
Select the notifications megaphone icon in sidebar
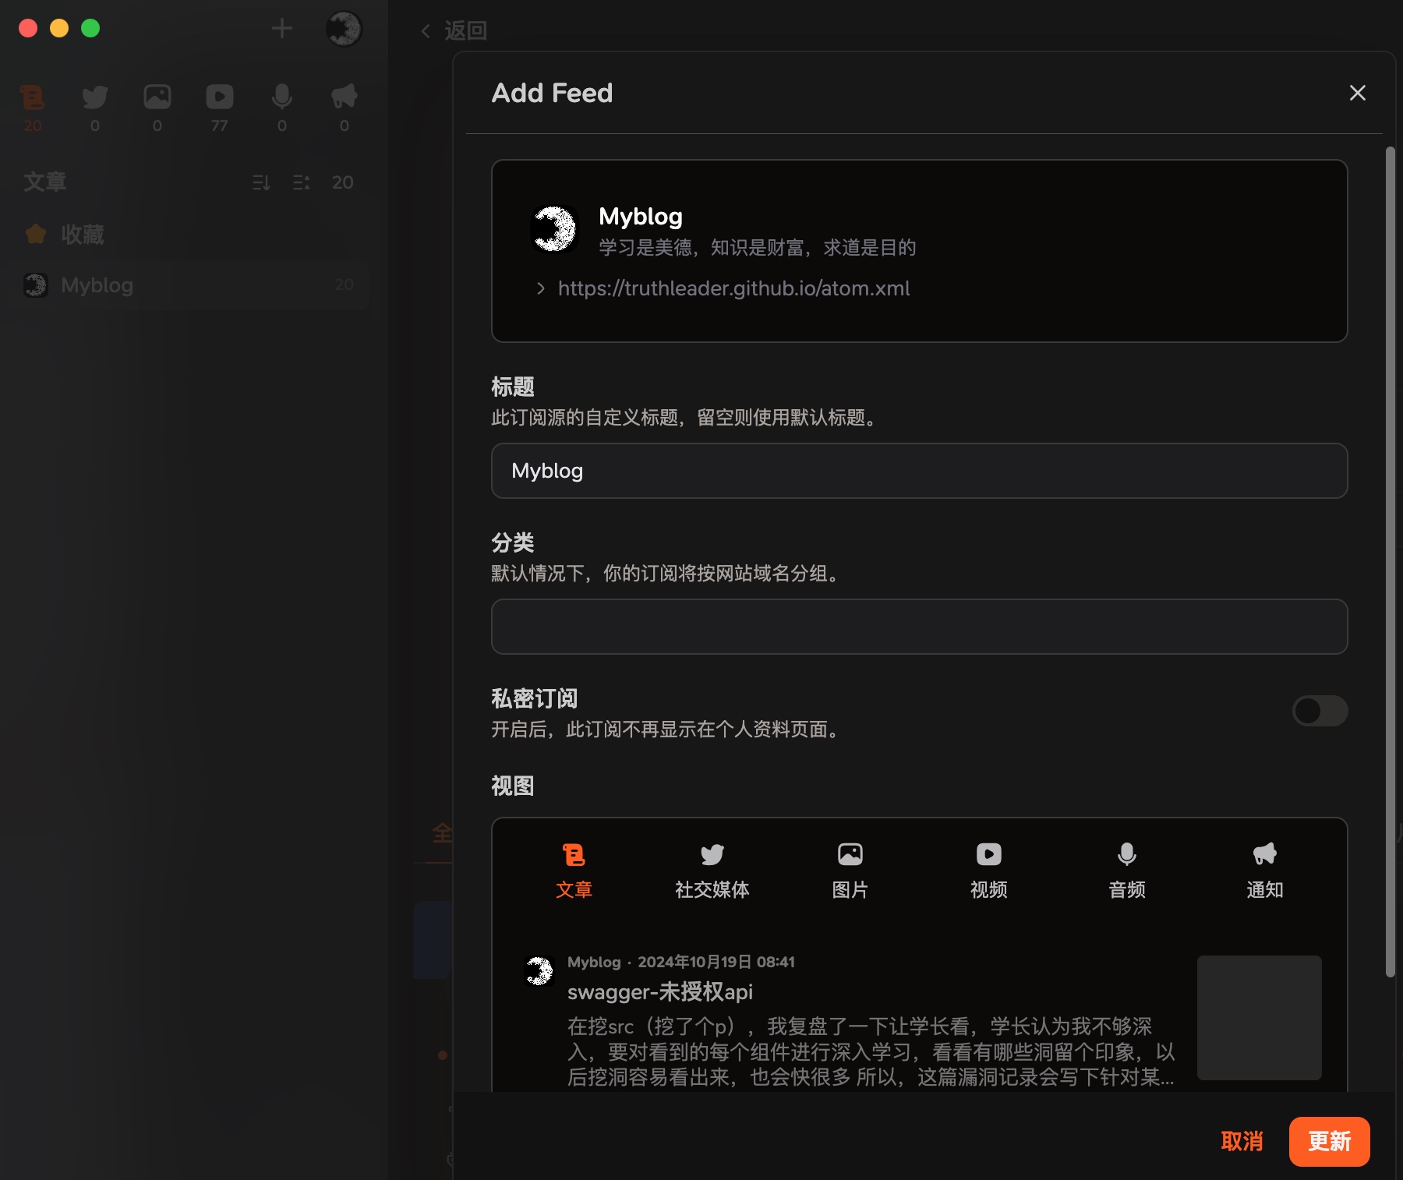point(343,97)
